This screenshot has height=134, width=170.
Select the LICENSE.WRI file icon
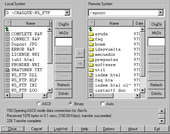click(7, 54)
